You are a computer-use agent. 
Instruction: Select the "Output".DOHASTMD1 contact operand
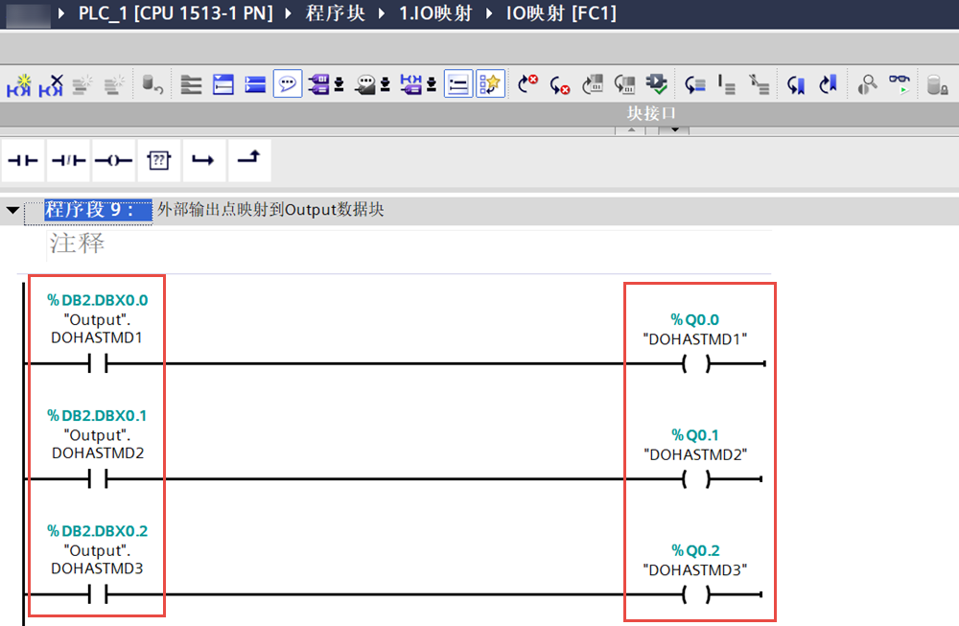(97, 328)
